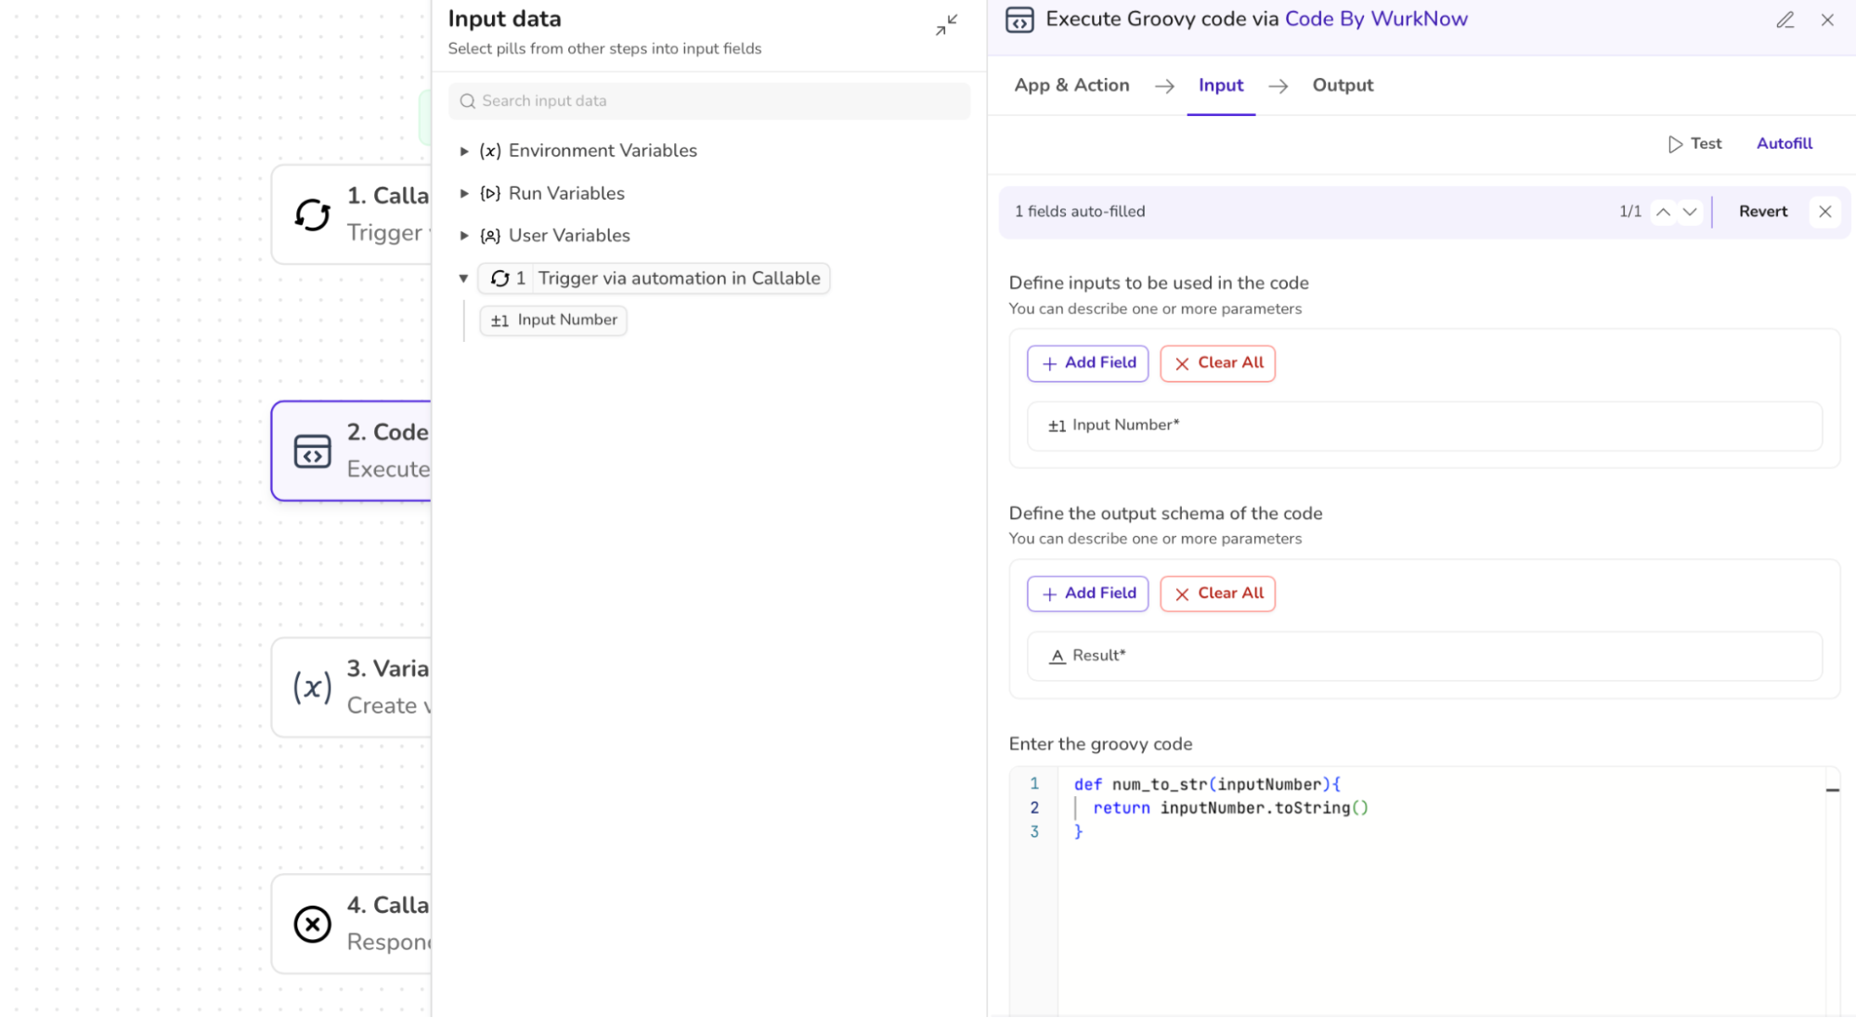Viewport: 1856px width, 1018px height.
Task: Switch to the Output tab
Action: [x=1342, y=85]
